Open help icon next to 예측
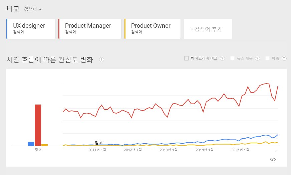Screen dimensions: 291x175 coord(284,58)
